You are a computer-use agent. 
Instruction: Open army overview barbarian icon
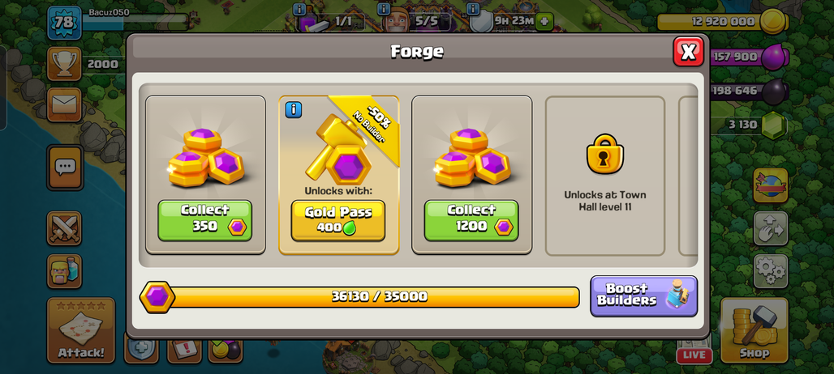[64, 271]
